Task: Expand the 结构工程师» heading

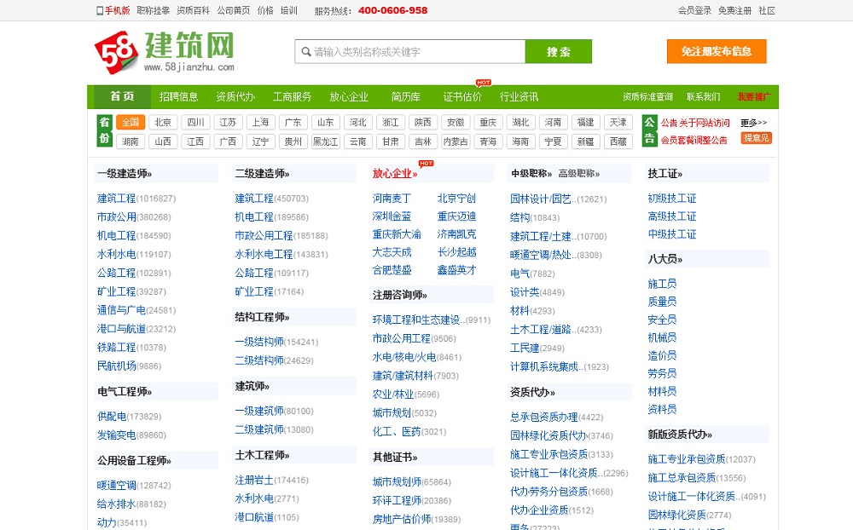Action: [262, 317]
